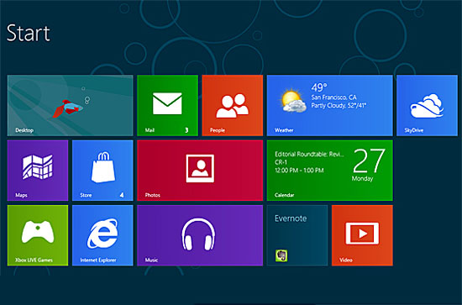Open the Desktop tile with fish

coord(70,105)
